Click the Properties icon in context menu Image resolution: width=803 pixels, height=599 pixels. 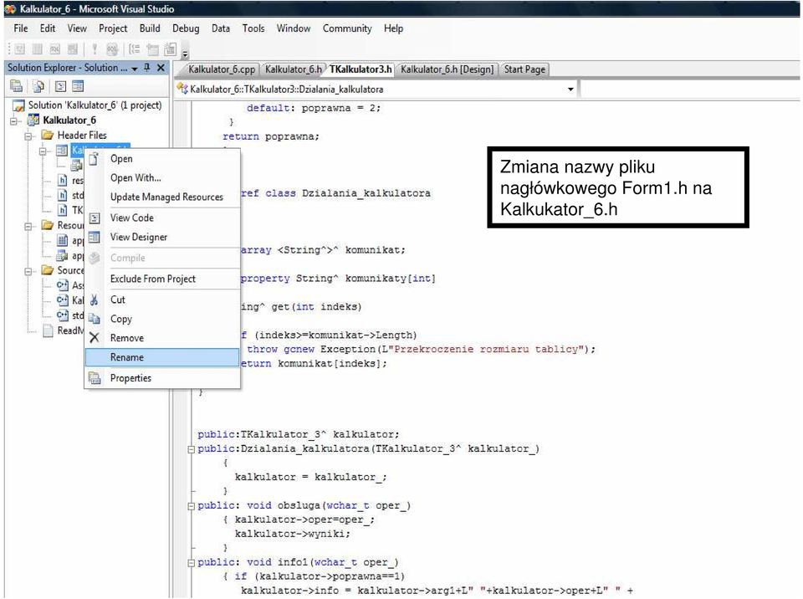tap(95, 378)
